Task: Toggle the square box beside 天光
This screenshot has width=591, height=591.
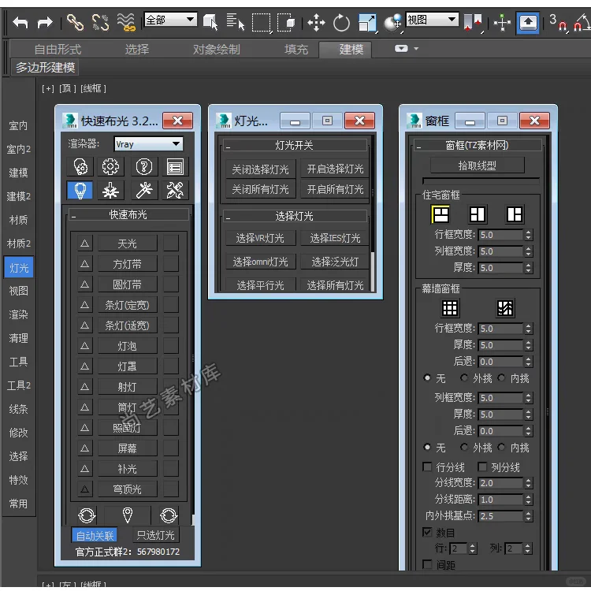Action: coord(171,243)
